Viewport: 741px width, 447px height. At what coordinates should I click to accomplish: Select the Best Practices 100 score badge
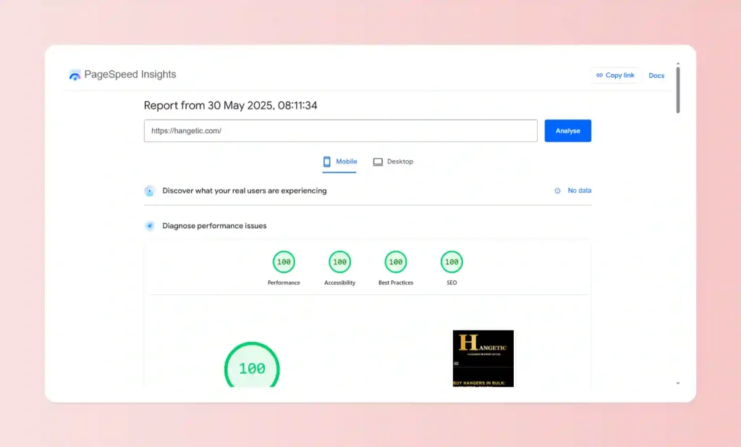pos(395,262)
